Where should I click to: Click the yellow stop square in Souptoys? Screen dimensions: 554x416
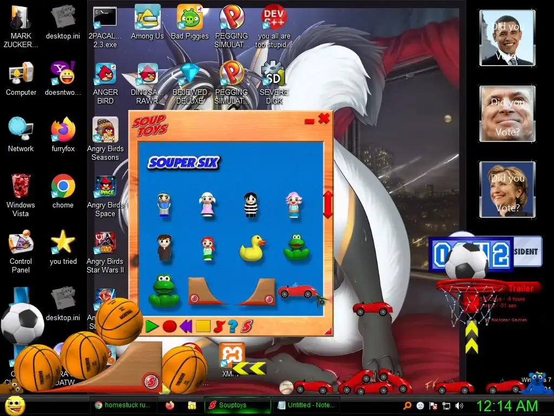(x=203, y=326)
